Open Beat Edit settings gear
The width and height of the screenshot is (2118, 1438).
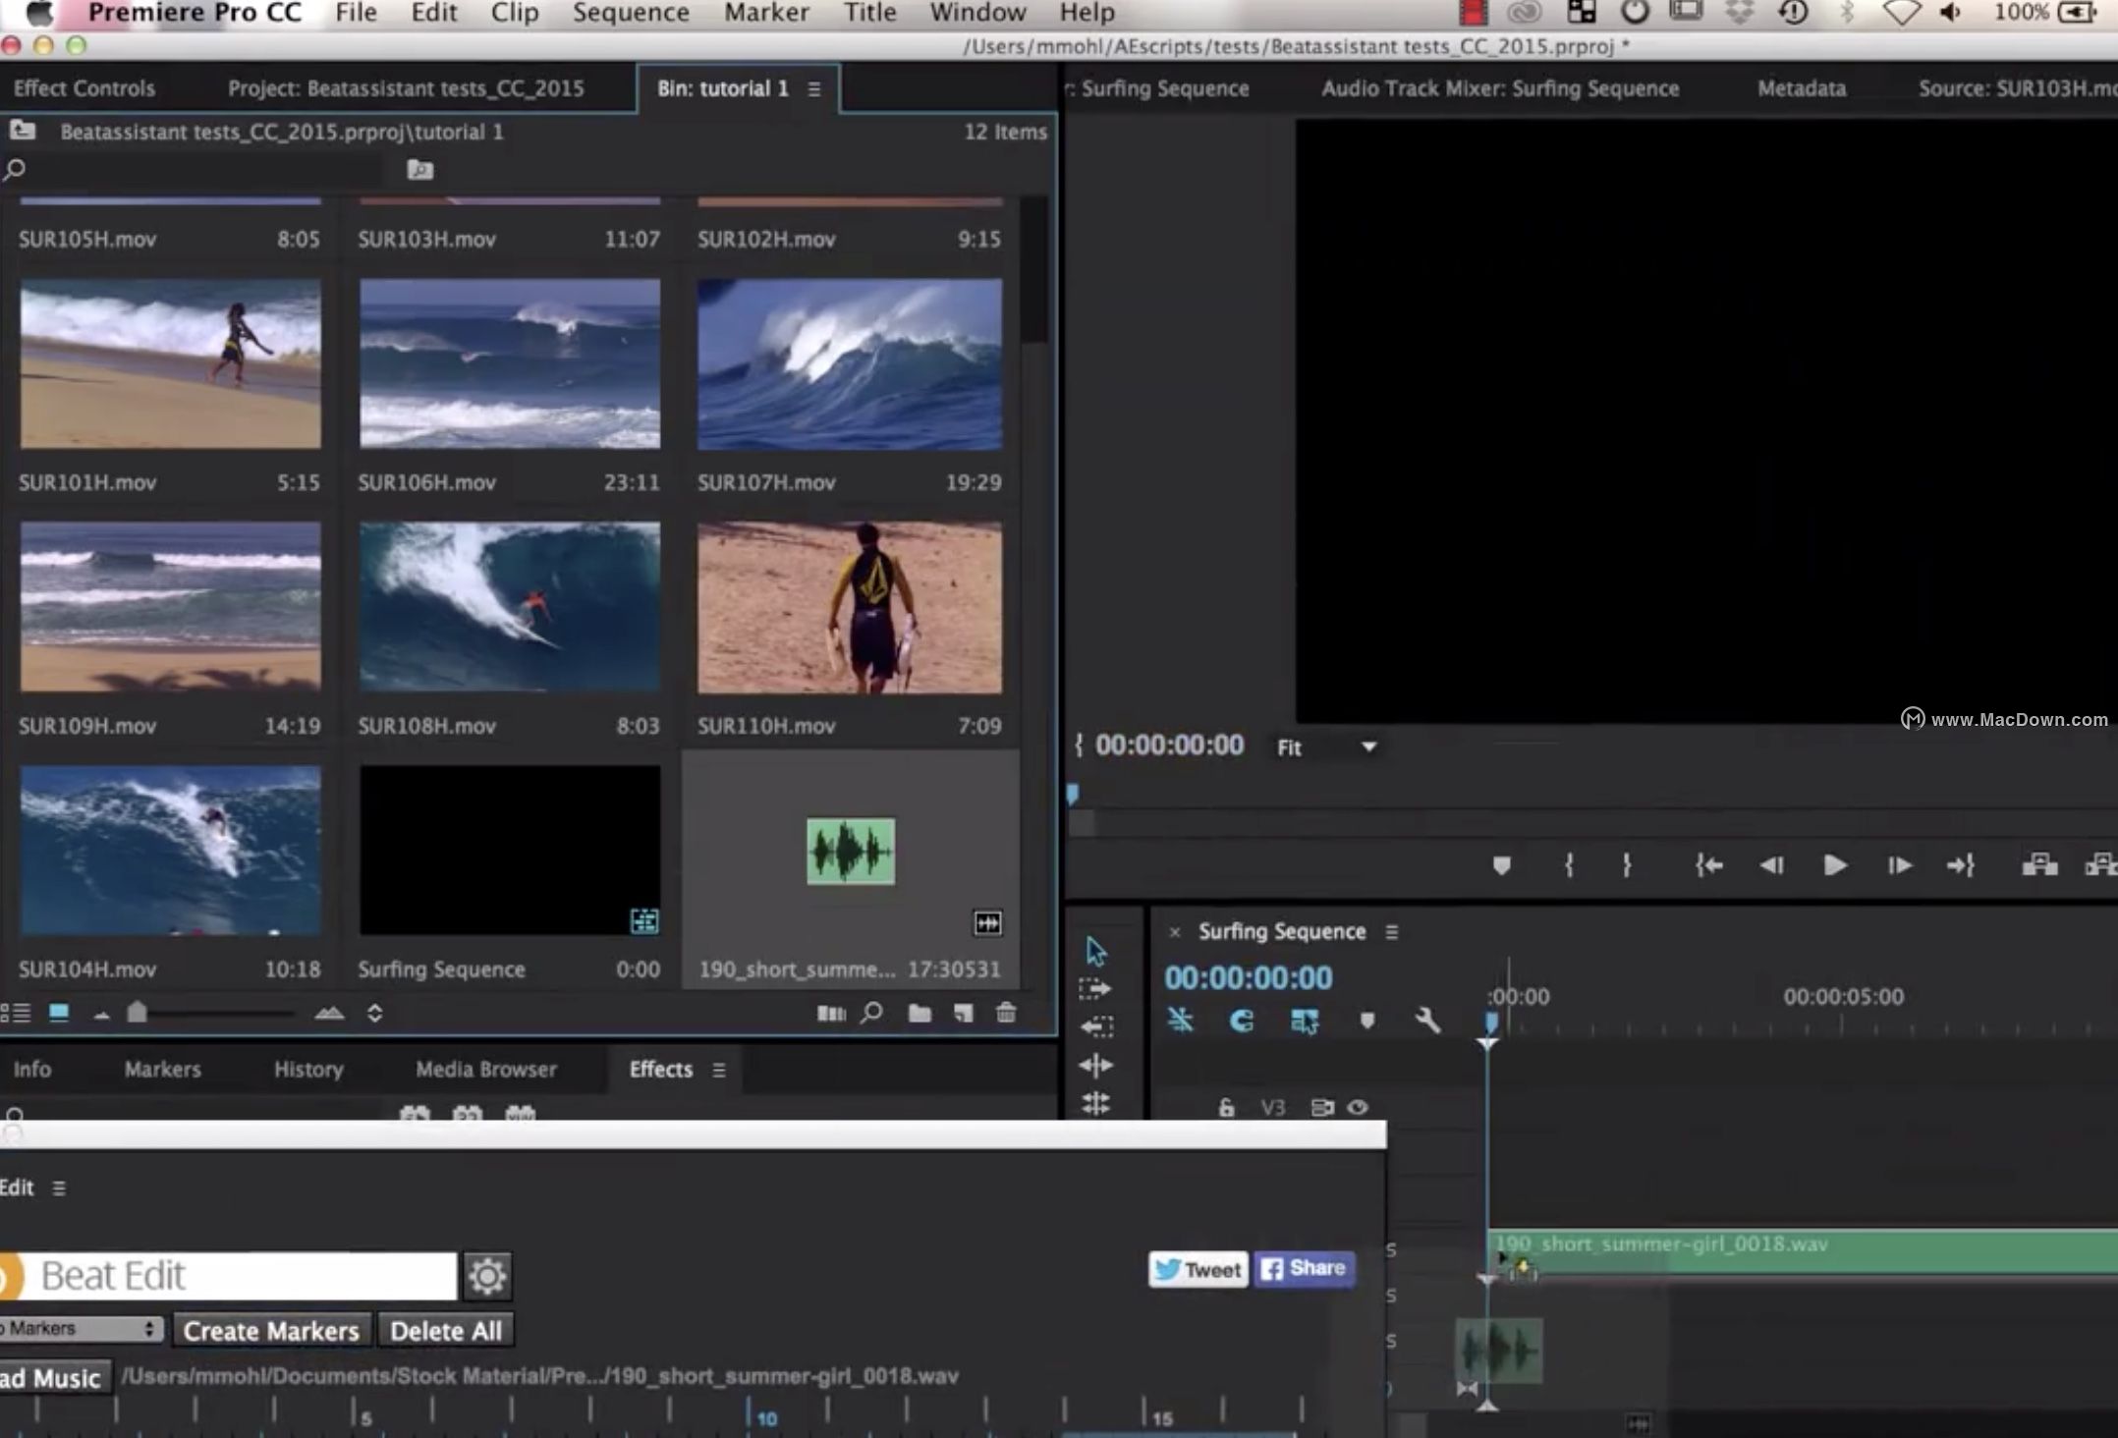pos(487,1275)
